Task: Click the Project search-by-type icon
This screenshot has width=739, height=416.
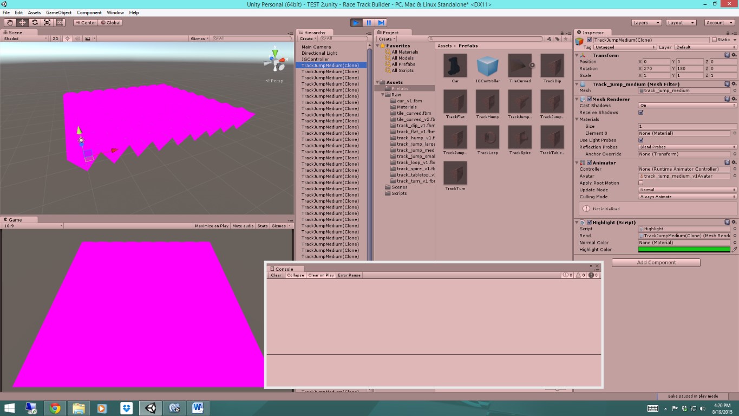Action: (x=549, y=39)
